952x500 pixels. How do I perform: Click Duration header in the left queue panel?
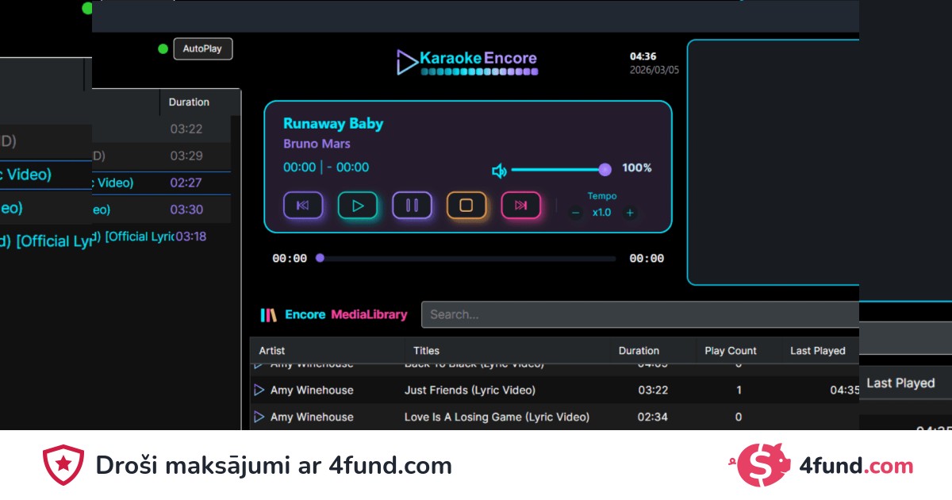189,102
